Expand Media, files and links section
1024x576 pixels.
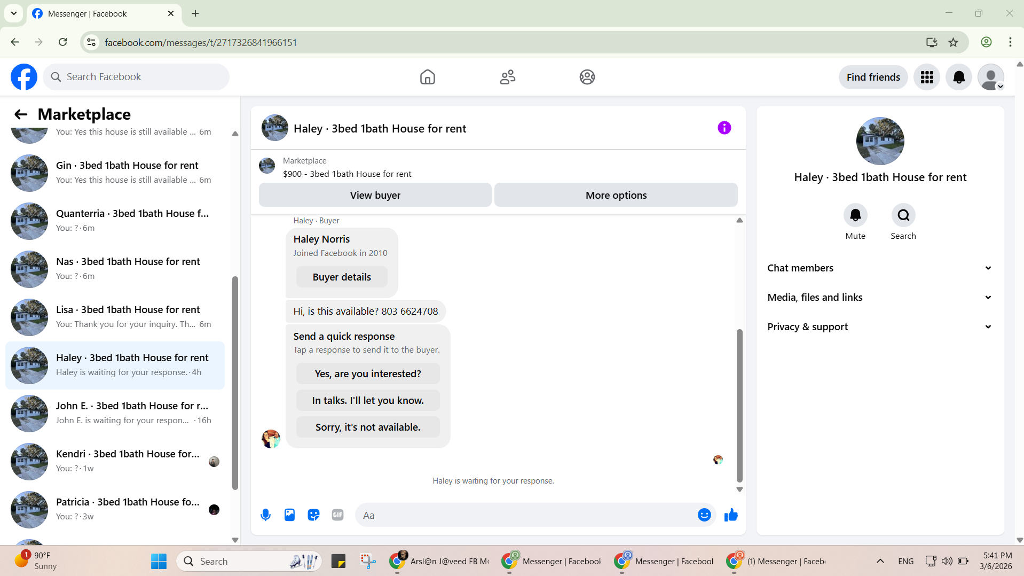pyautogui.click(x=880, y=298)
